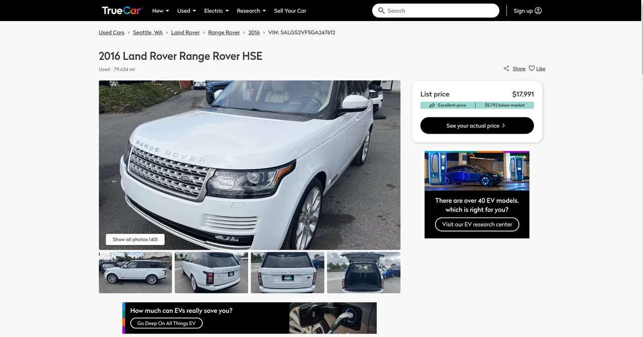643x337 pixels.
Task: Go to Sell Your Car
Action: [x=290, y=11]
